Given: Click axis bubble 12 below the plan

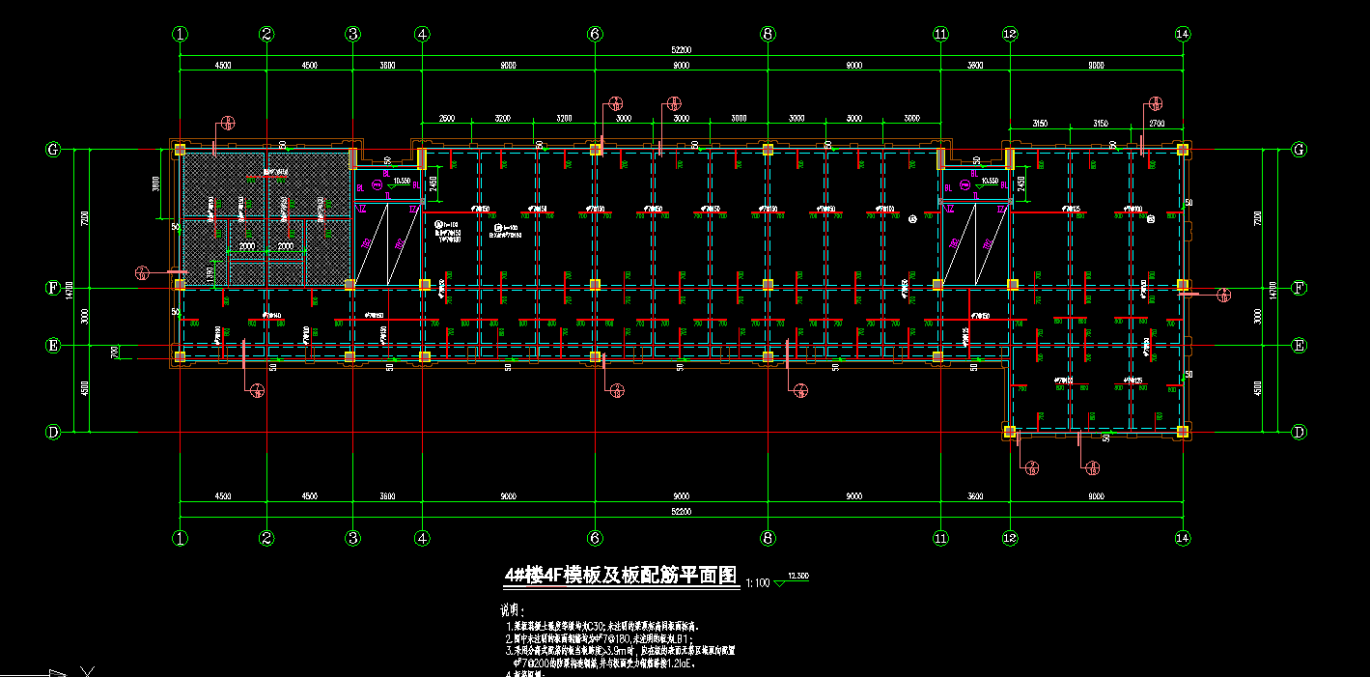Looking at the screenshot, I should (x=1010, y=538).
